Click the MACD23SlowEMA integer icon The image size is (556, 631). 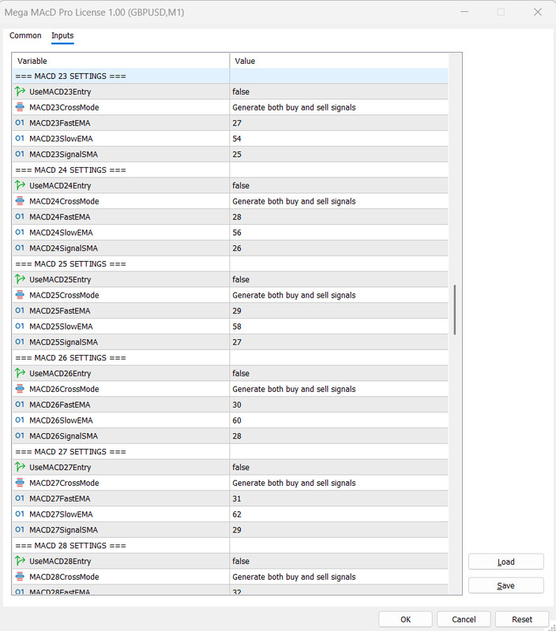[20, 139]
